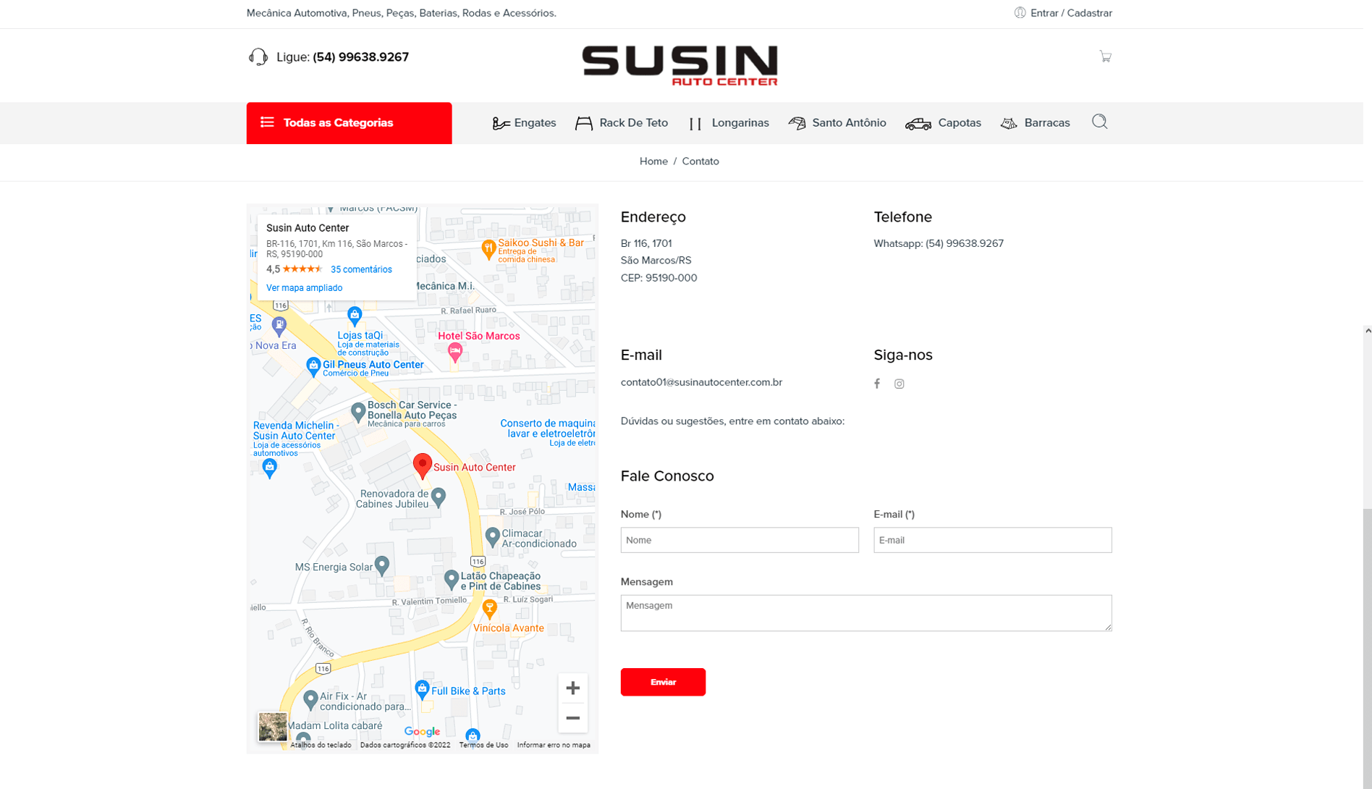Click the Google logo on map
This screenshot has height=789, width=1372.
[x=422, y=732]
